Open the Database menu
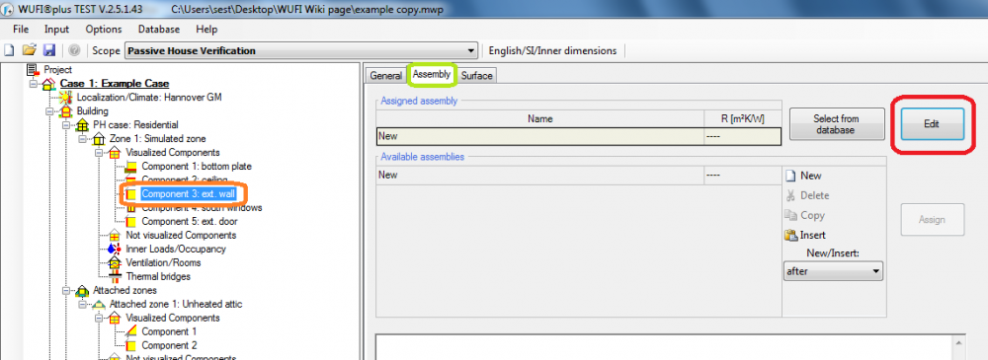This screenshot has width=988, height=360. [159, 29]
